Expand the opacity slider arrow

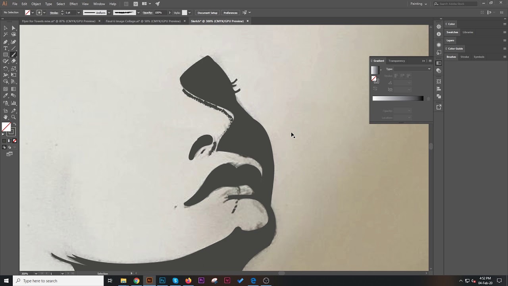pos(170,13)
